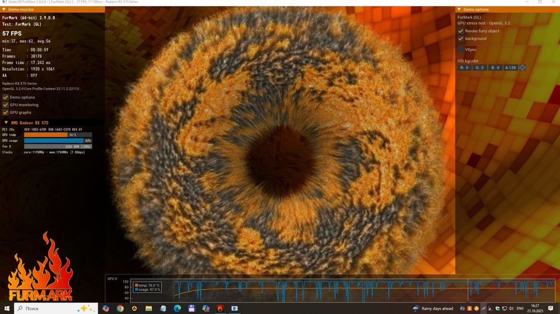Open the notepad app taskbar icon
560x314 pixels.
[163, 308]
